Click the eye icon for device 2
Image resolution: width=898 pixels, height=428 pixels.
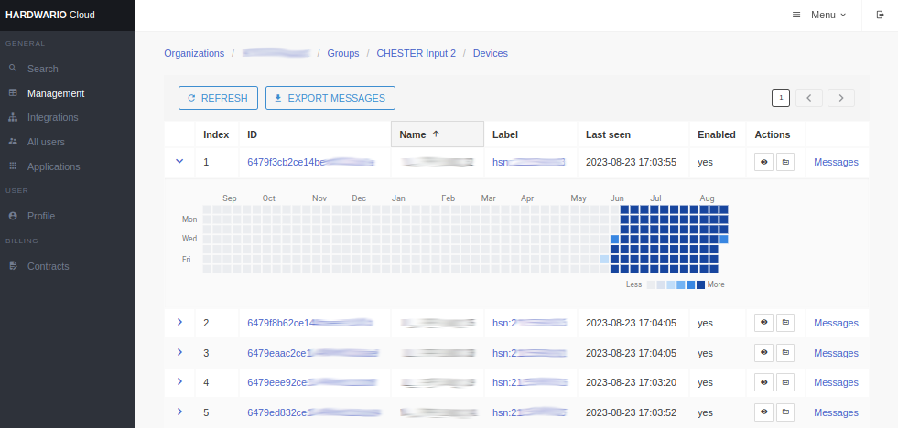(x=763, y=323)
